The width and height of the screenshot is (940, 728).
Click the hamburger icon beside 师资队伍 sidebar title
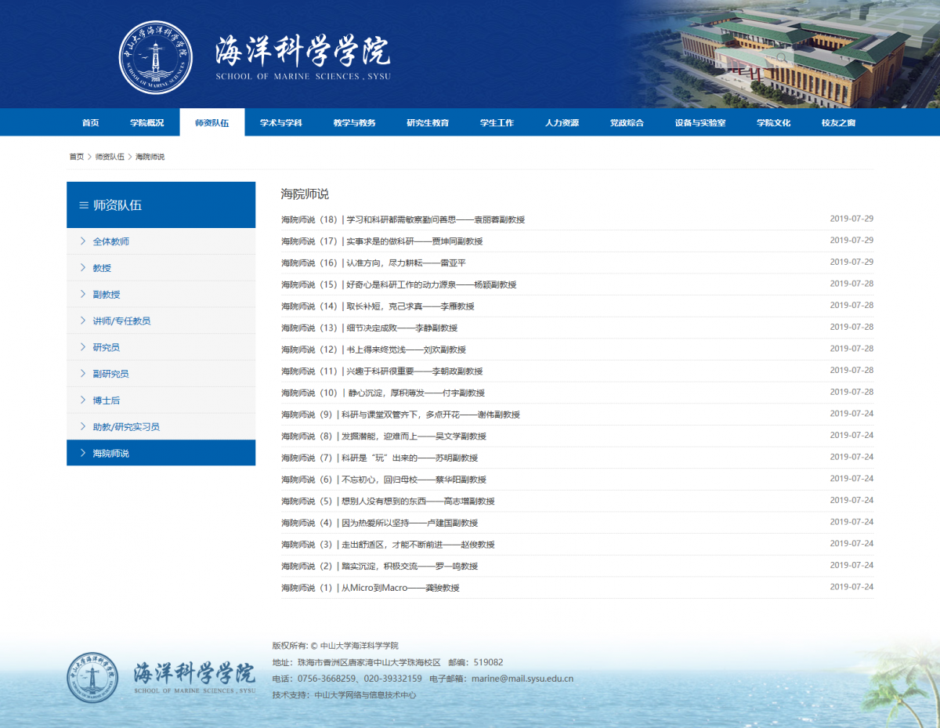click(83, 205)
